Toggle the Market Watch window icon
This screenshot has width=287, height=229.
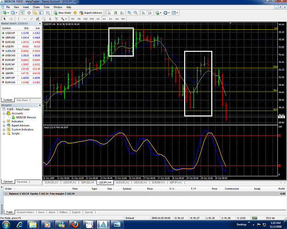point(23,13)
